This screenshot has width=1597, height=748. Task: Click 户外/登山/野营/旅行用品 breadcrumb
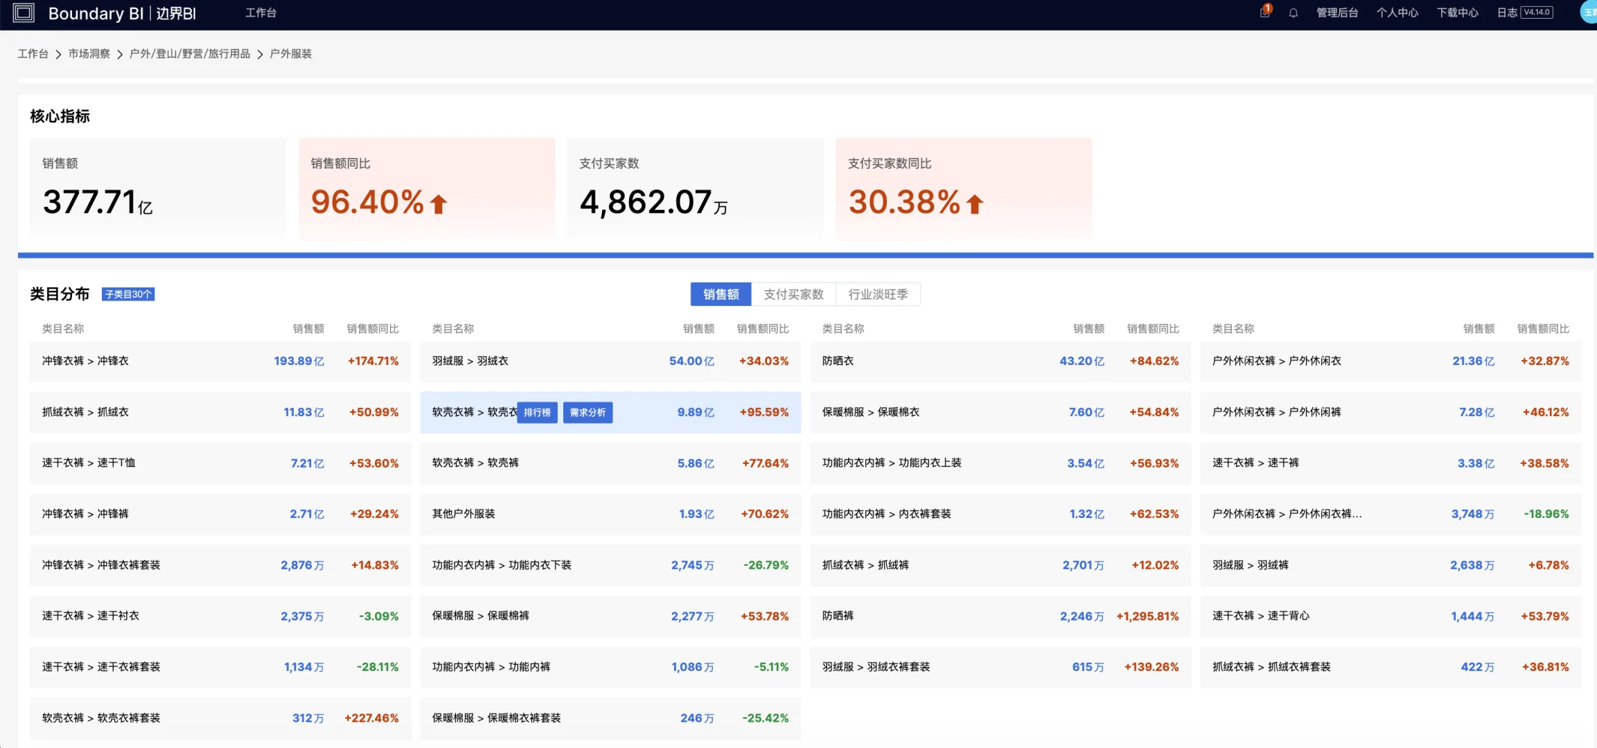pos(189,53)
